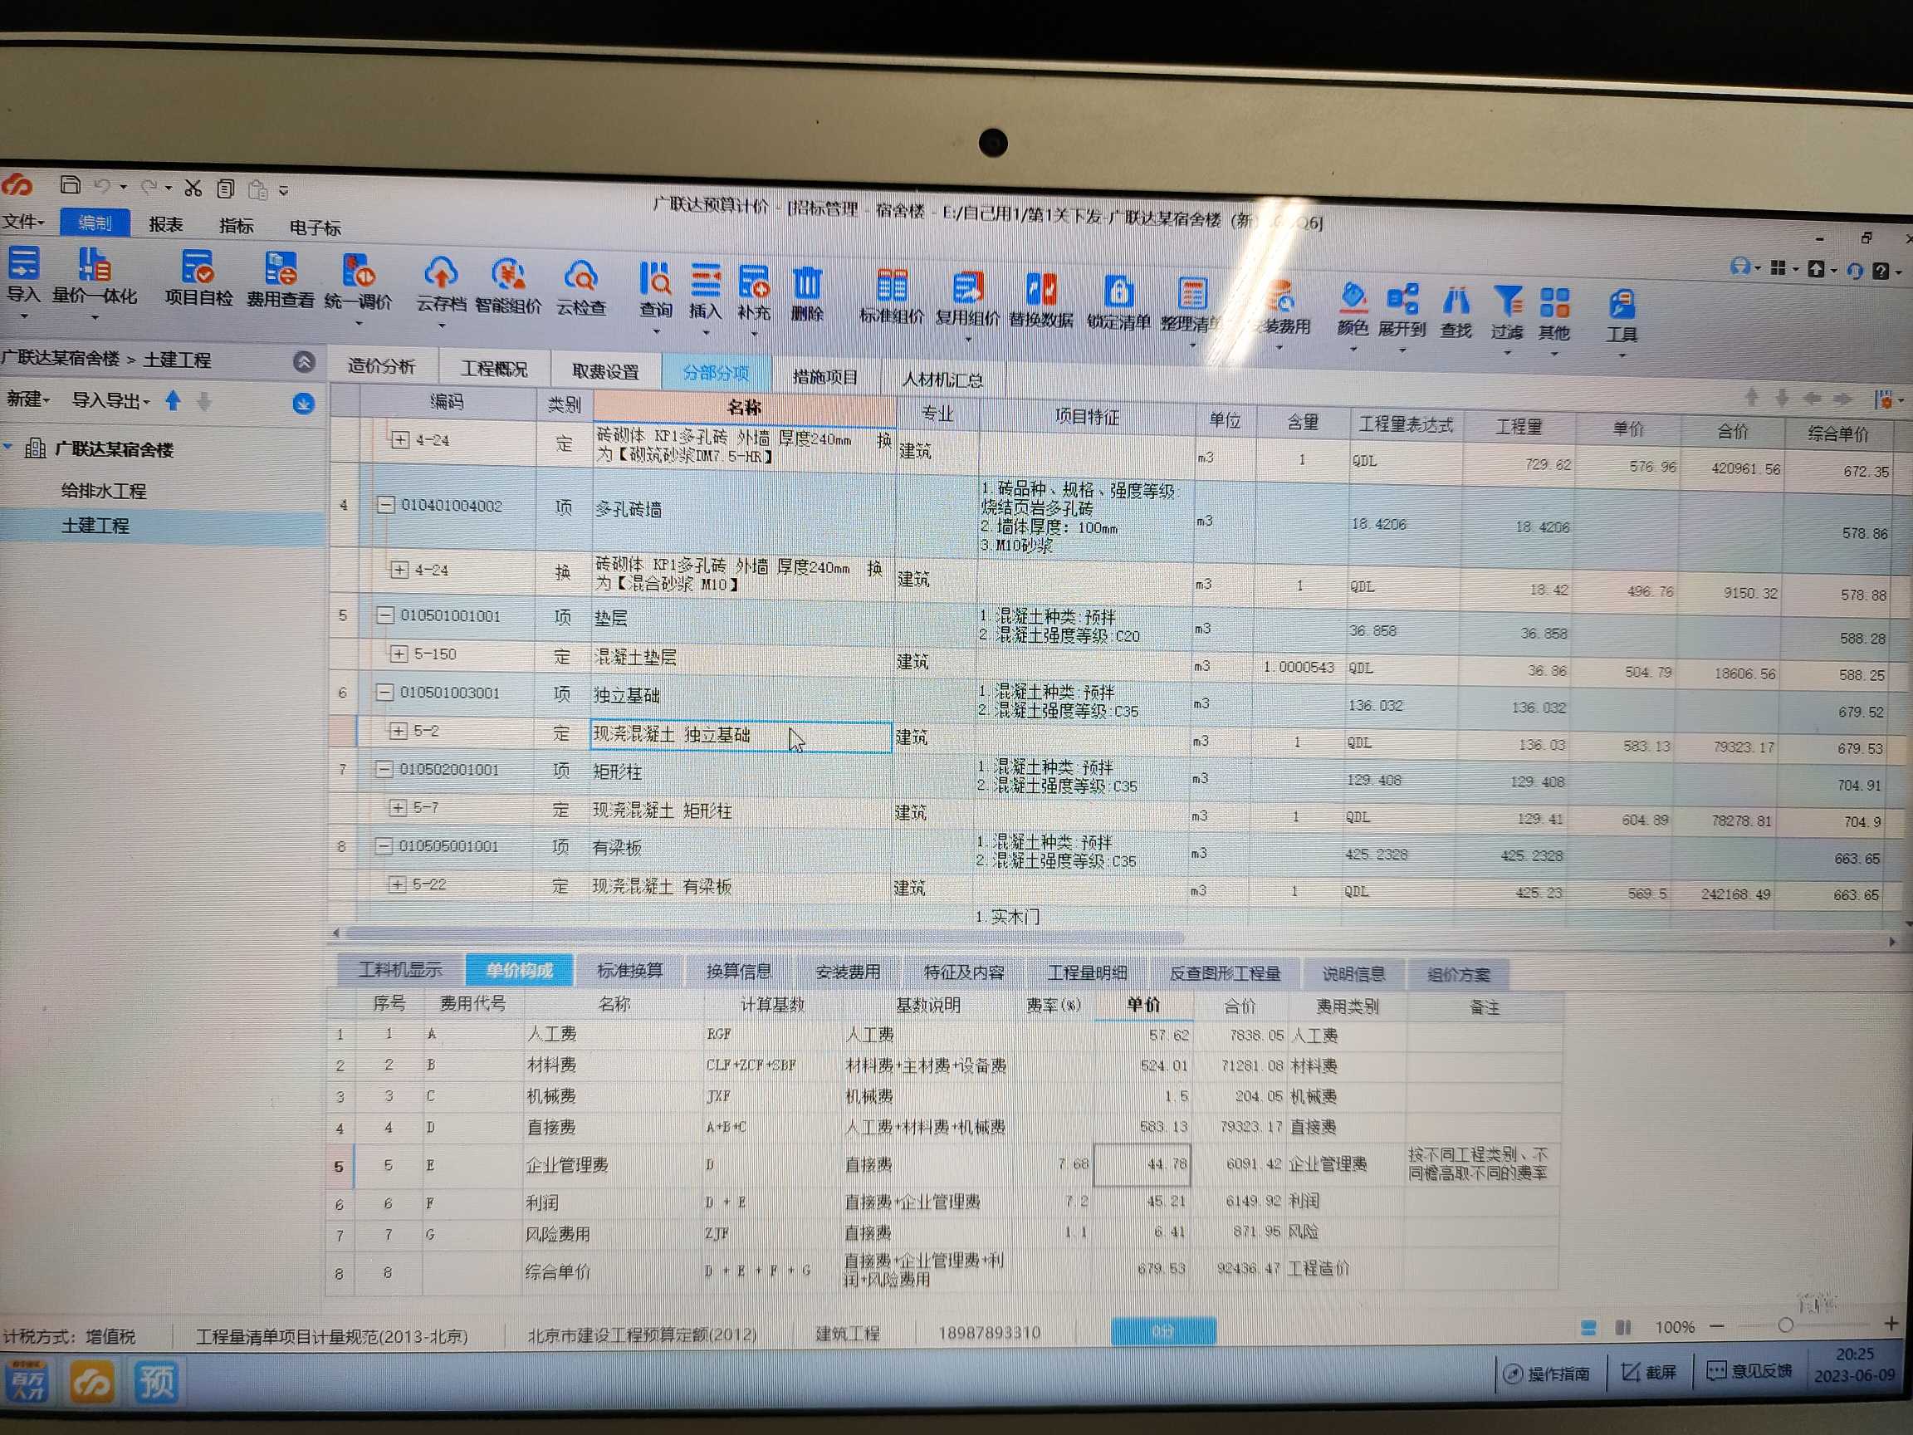
Task: Click the 导入 import icon
Action: [23, 264]
